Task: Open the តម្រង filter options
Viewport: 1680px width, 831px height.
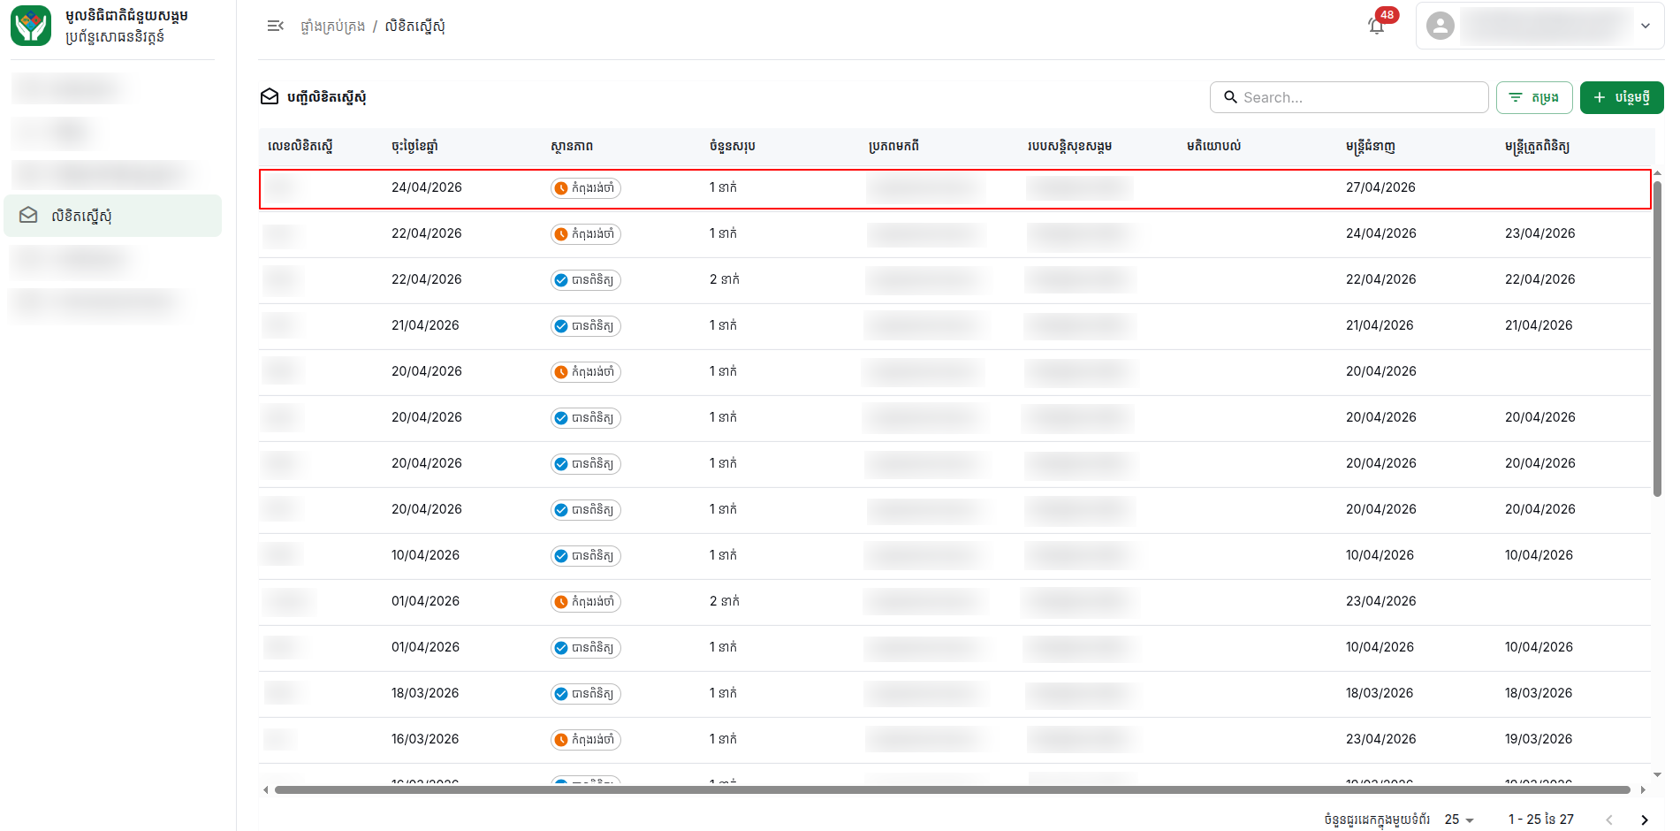Action: pos(1534,97)
